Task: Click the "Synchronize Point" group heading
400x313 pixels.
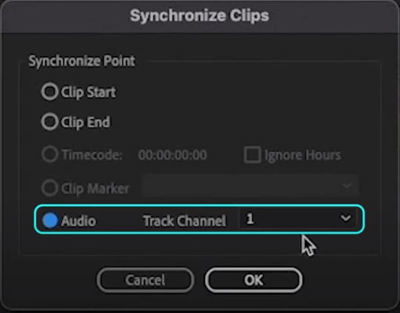Action: 81,61
